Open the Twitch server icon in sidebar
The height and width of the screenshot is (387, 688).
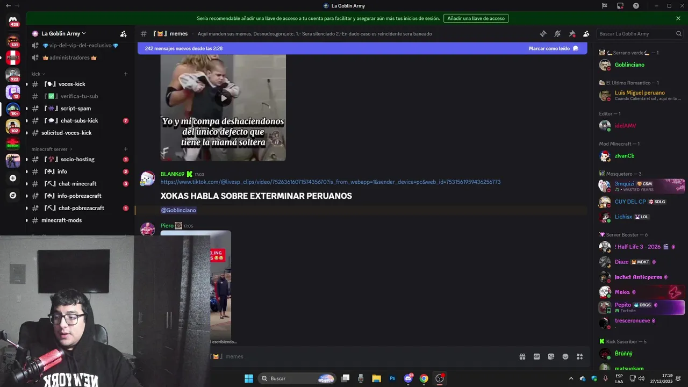coord(13,92)
